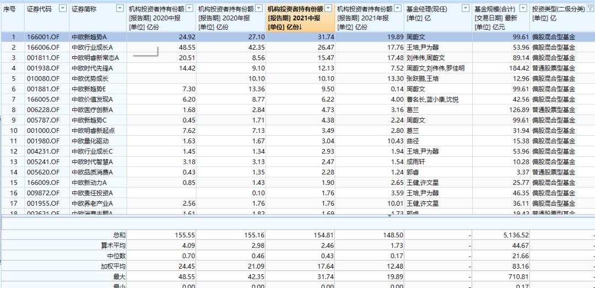Image resolution: width=595 pixels, height=288 pixels.
Task: Open the 基金规模(合计) column filter dropdown
Action: (523, 8)
